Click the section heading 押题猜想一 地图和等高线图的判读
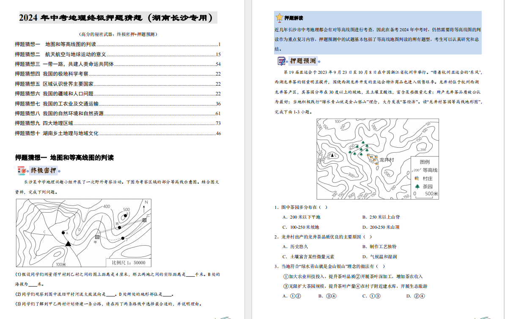The image size is (505, 319). (64, 157)
